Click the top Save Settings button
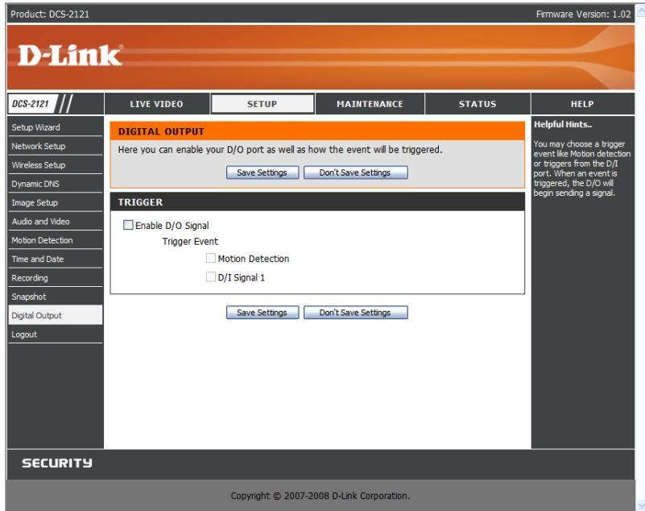The height and width of the screenshot is (511, 645). pos(263,172)
